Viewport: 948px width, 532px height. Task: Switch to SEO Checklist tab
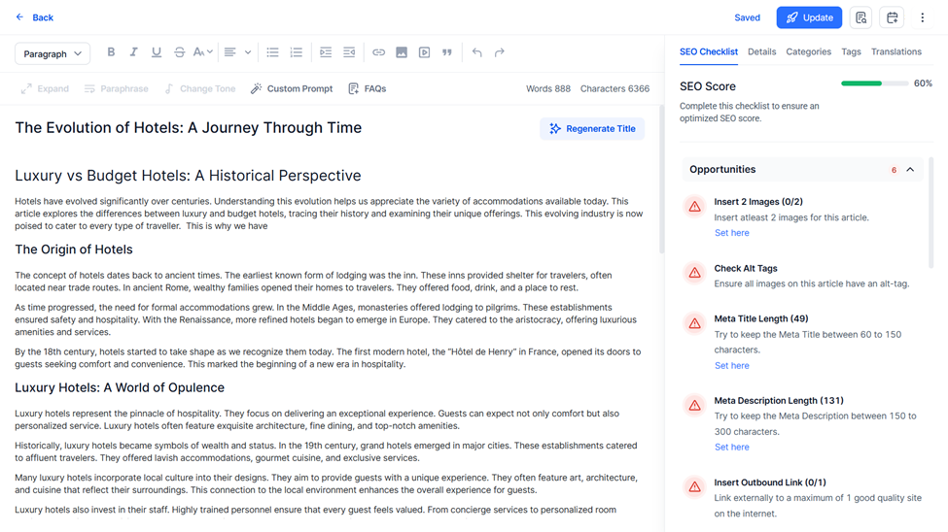(709, 51)
